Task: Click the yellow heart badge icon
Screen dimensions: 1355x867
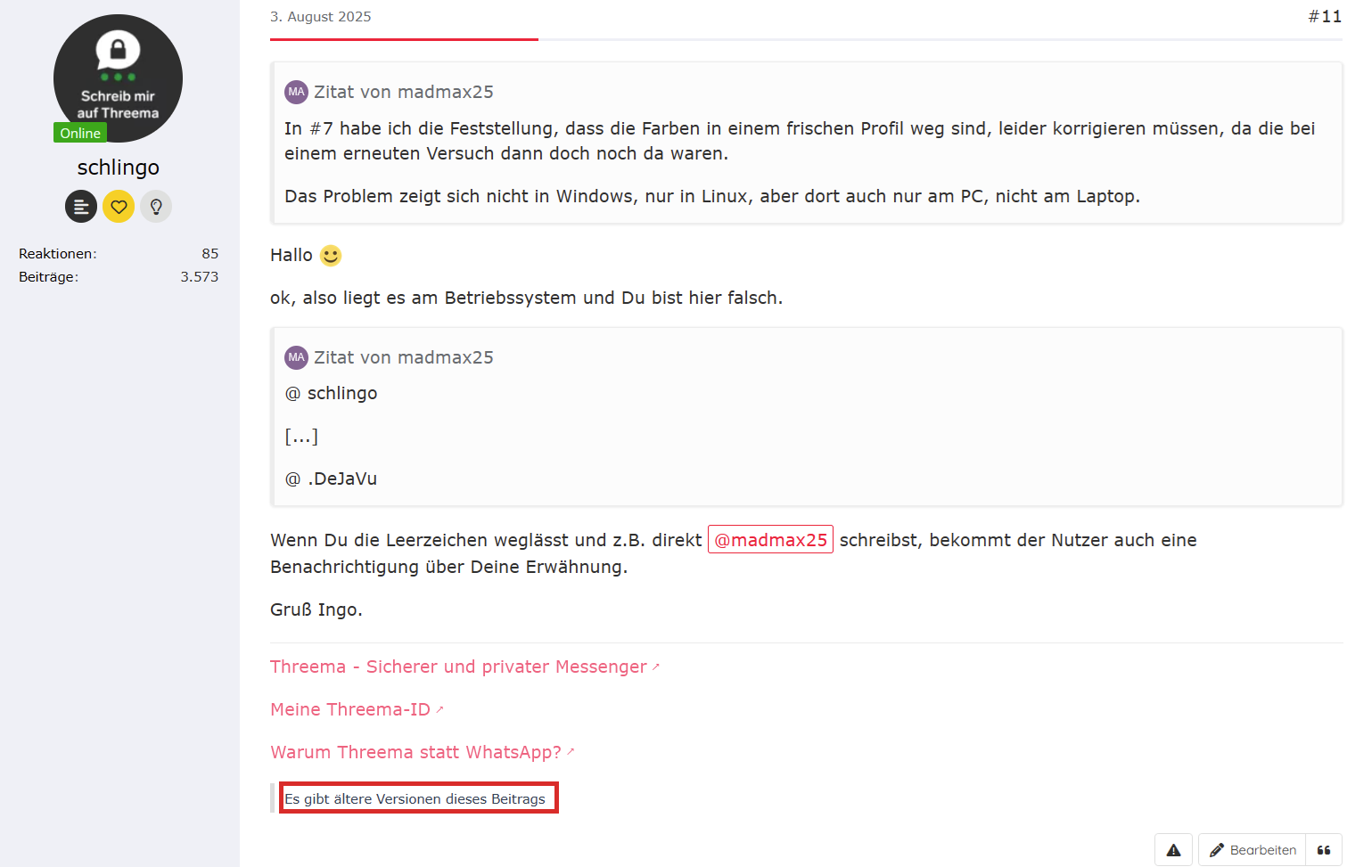Action: tap(119, 207)
